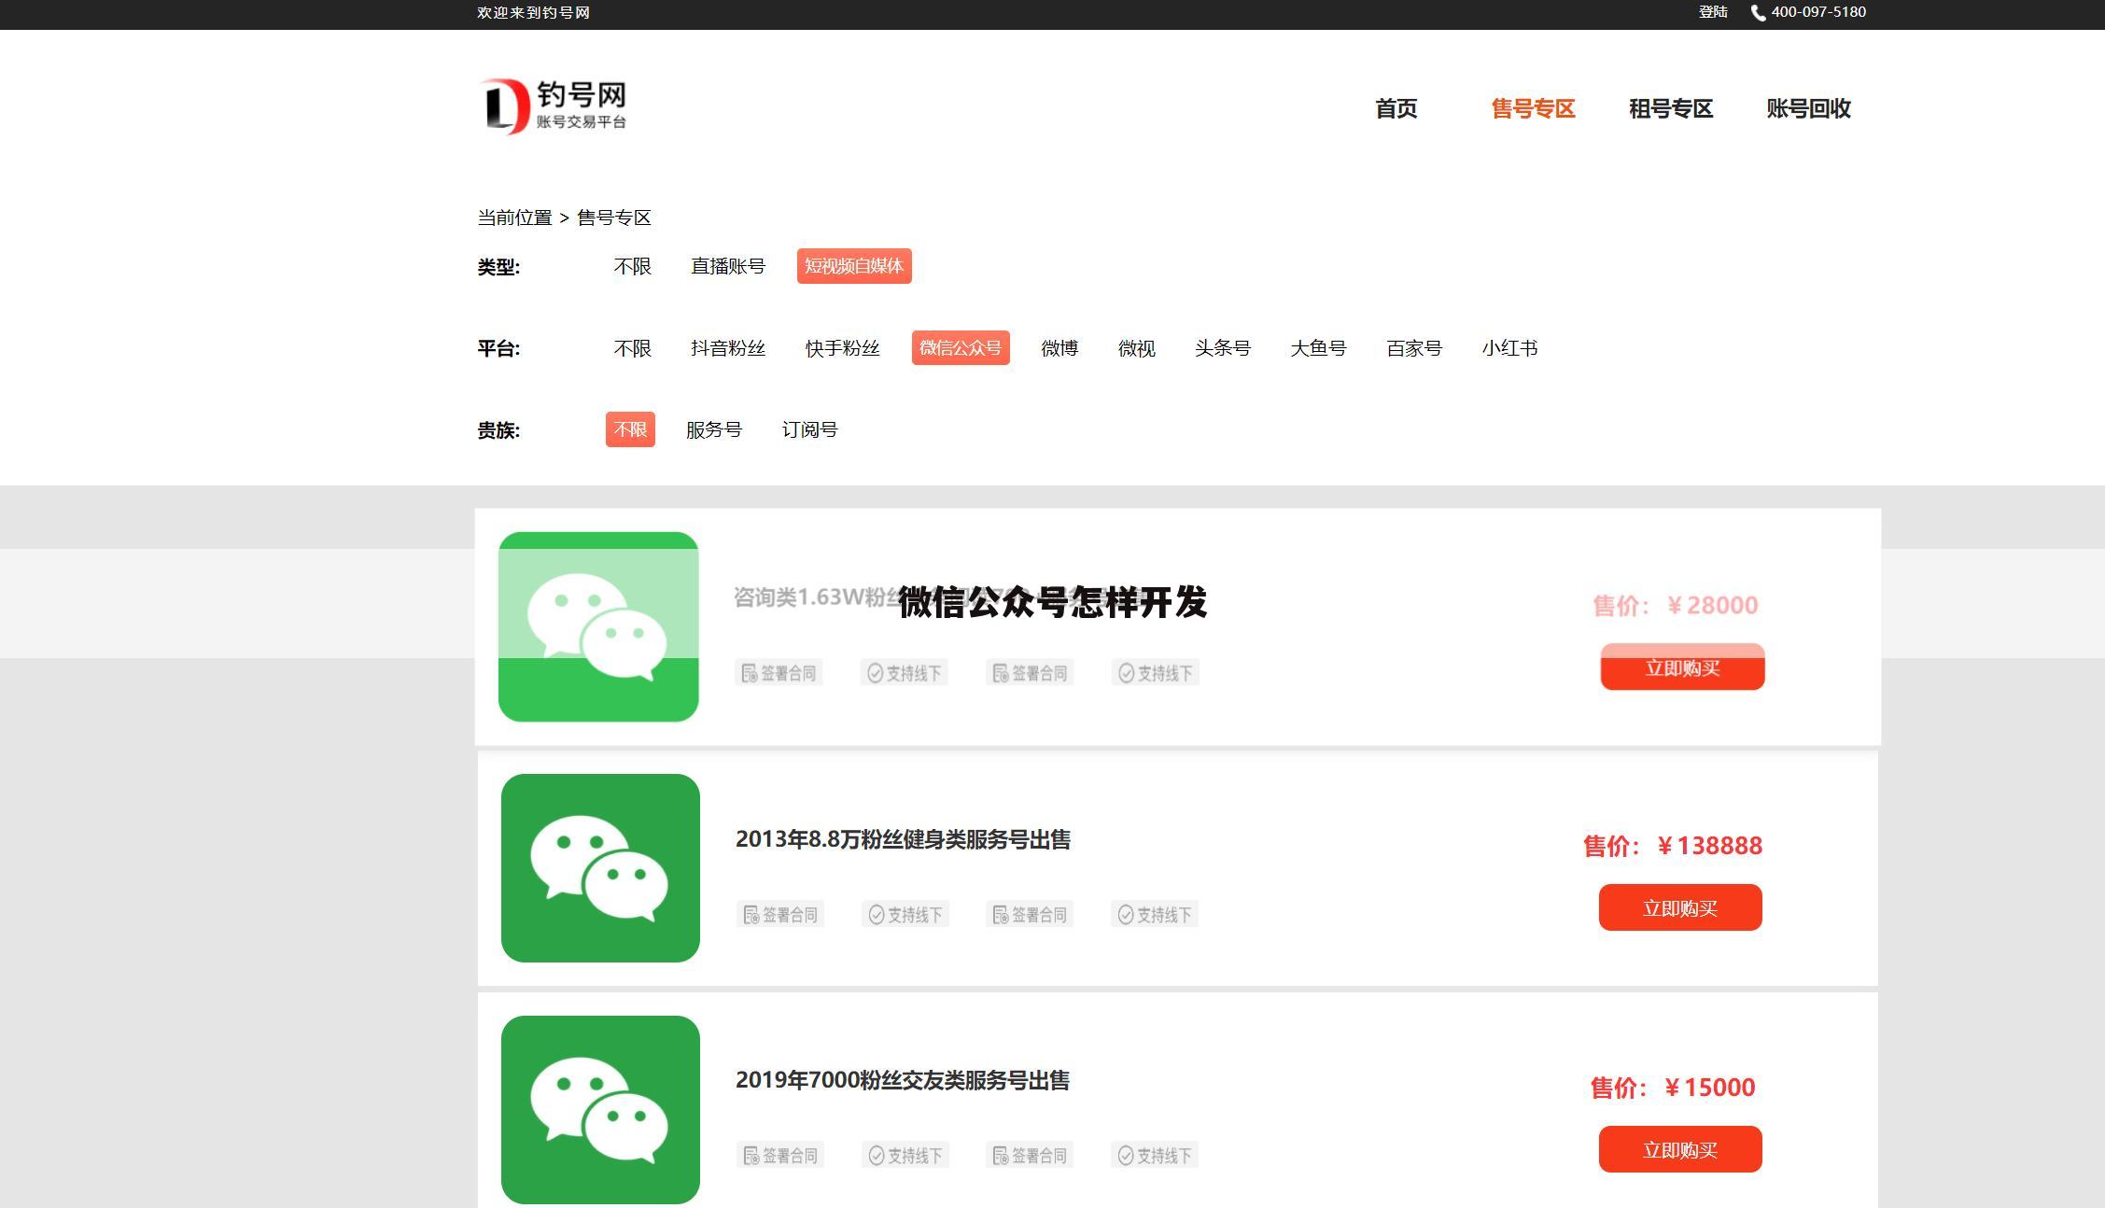This screenshot has width=2105, height=1208.
Task: Filter platform by 微信公众号
Action: pyautogui.click(x=961, y=347)
